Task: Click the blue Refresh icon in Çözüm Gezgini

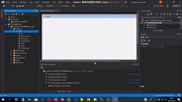Action: pos(164,14)
